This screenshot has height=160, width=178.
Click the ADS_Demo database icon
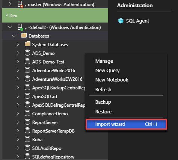click(27, 53)
